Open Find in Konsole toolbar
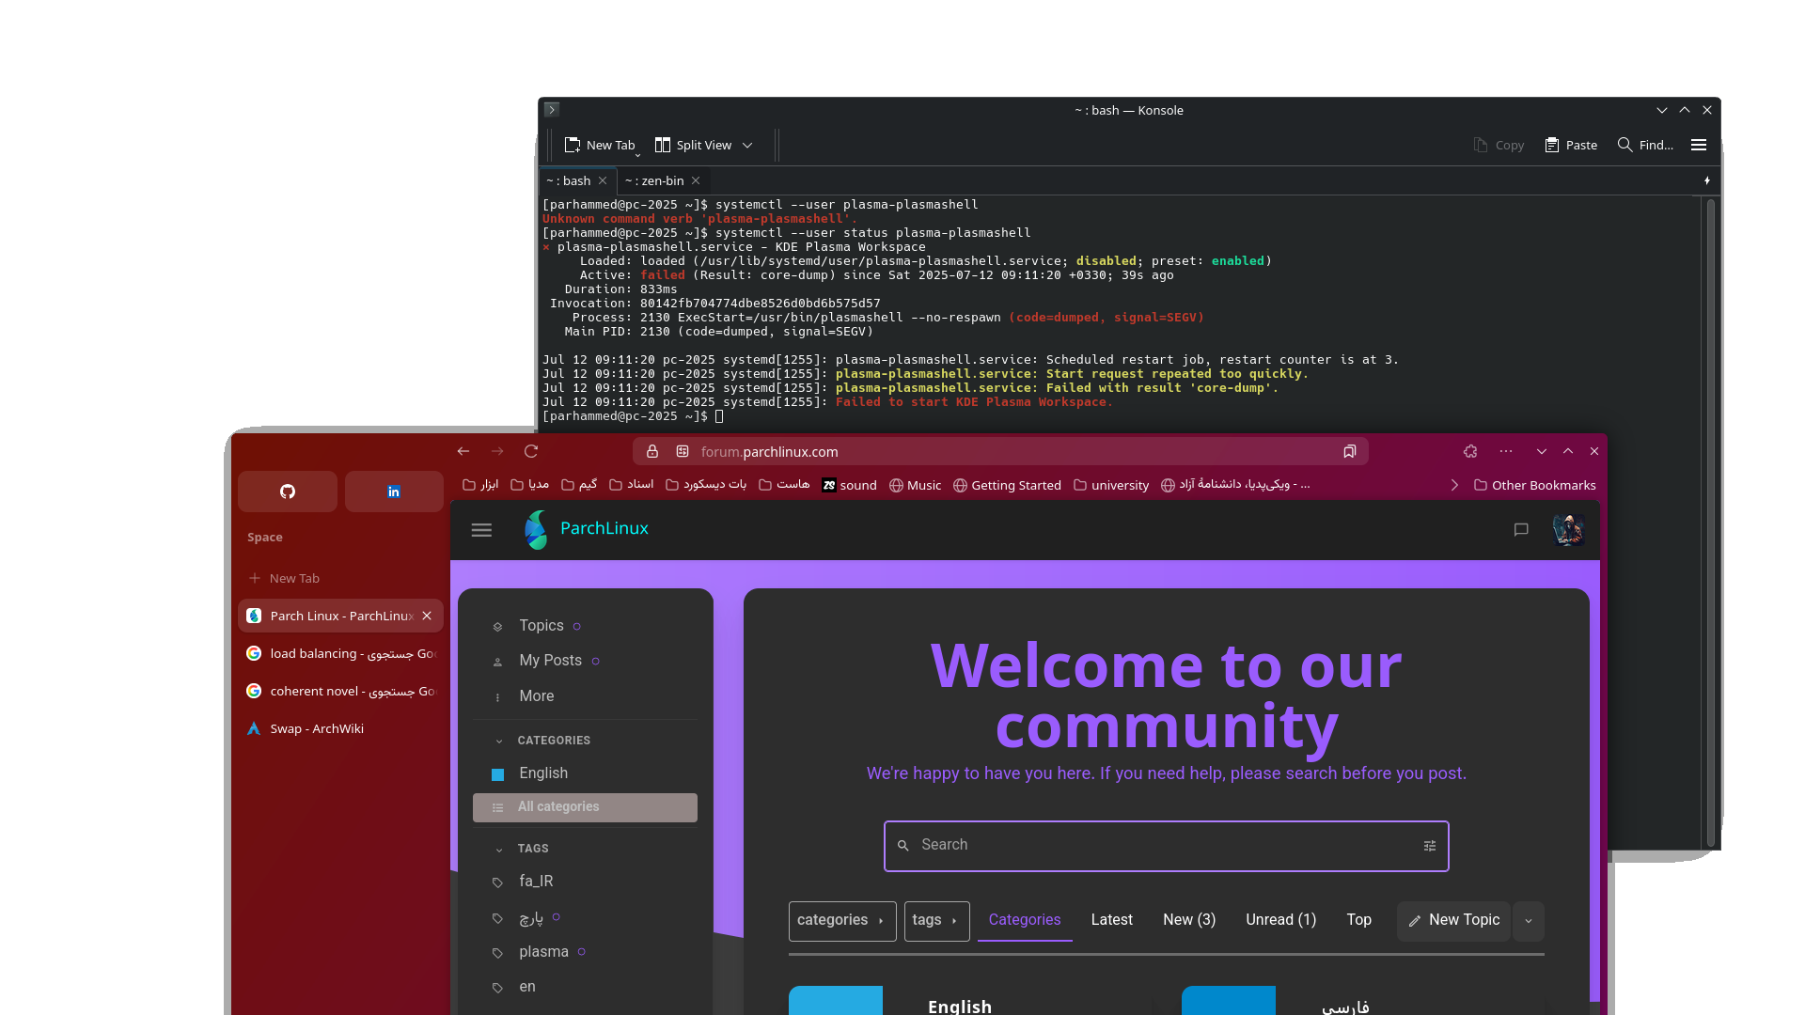This screenshot has width=1805, height=1015. pyautogui.click(x=1645, y=145)
